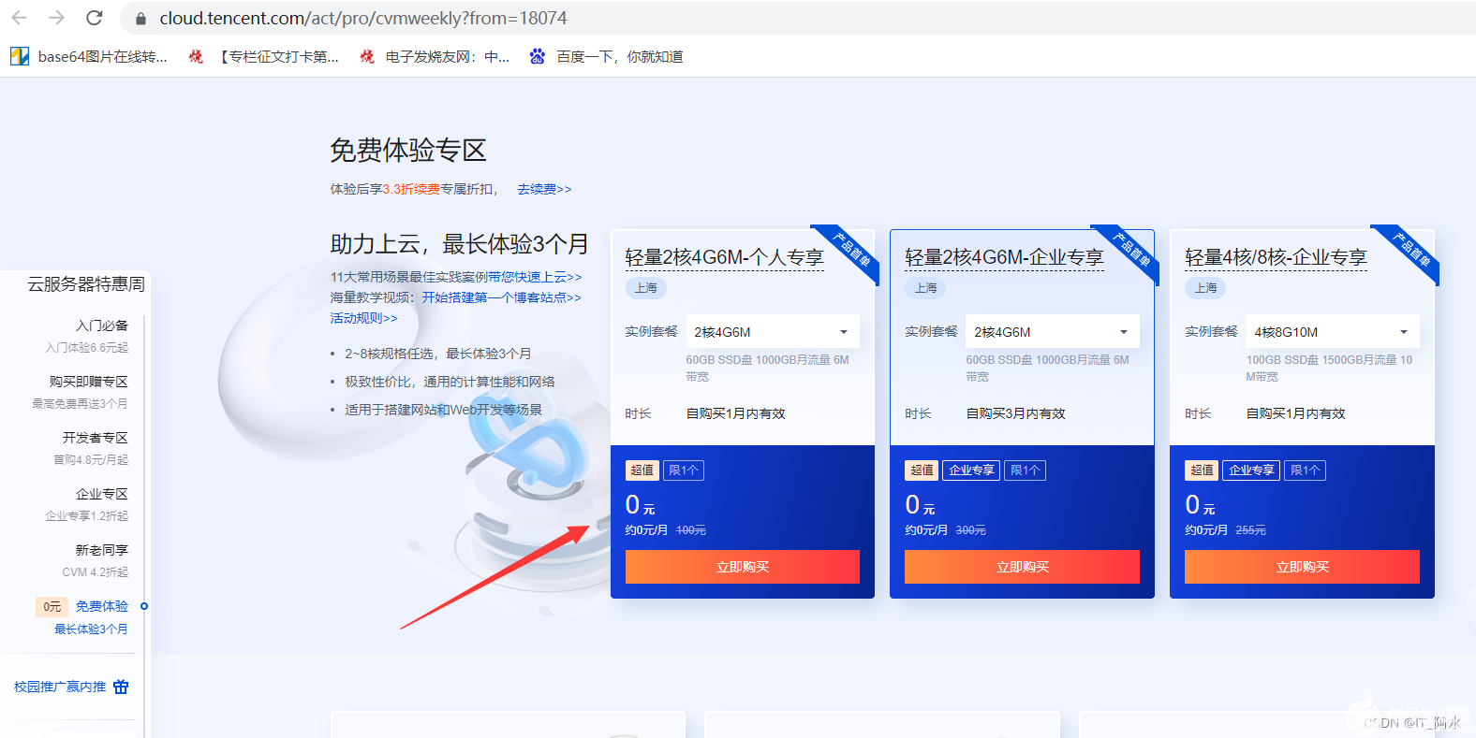The height and width of the screenshot is (738, 1476).
Task: Click the 云服务器特惠周 sidebar heading
Action: click(x=86, y=284)
